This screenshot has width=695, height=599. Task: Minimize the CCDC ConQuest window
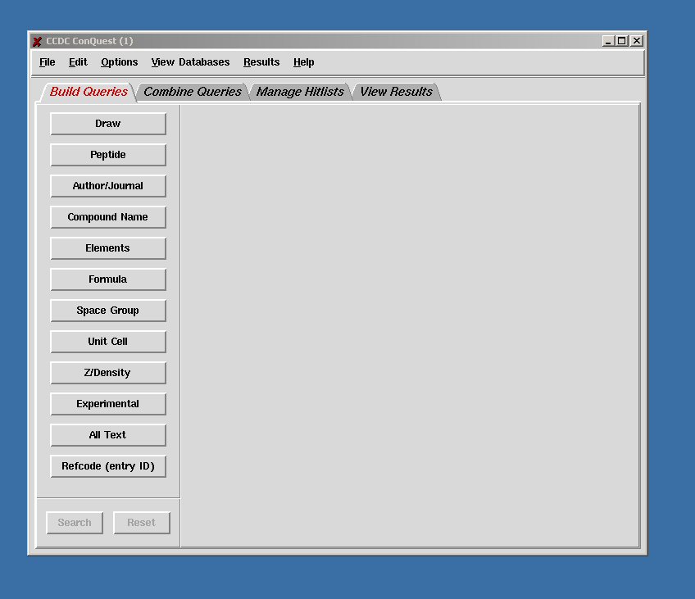pos(608,41)
